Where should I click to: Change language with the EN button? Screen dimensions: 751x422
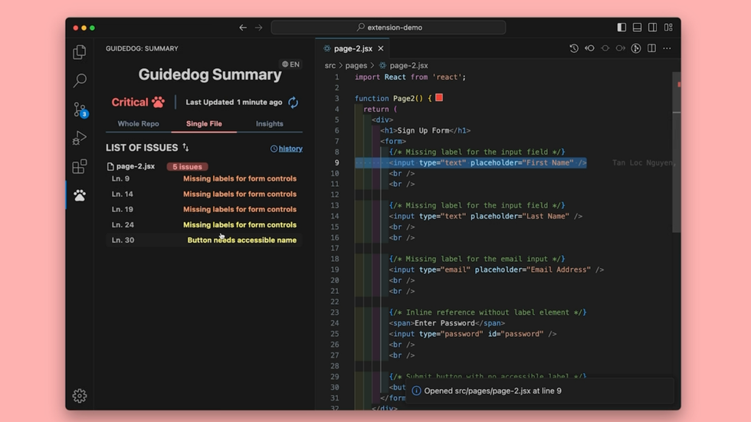point(290,64)
